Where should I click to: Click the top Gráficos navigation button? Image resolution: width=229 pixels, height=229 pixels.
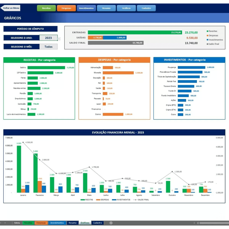(126, 8)
